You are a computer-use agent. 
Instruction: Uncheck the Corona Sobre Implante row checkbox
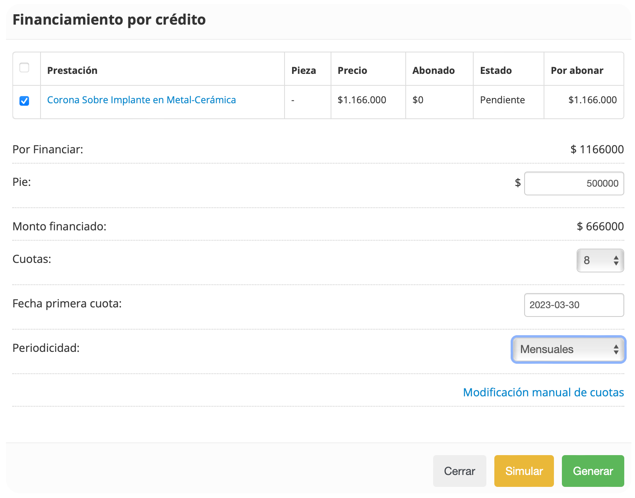[x=24, y=101]
